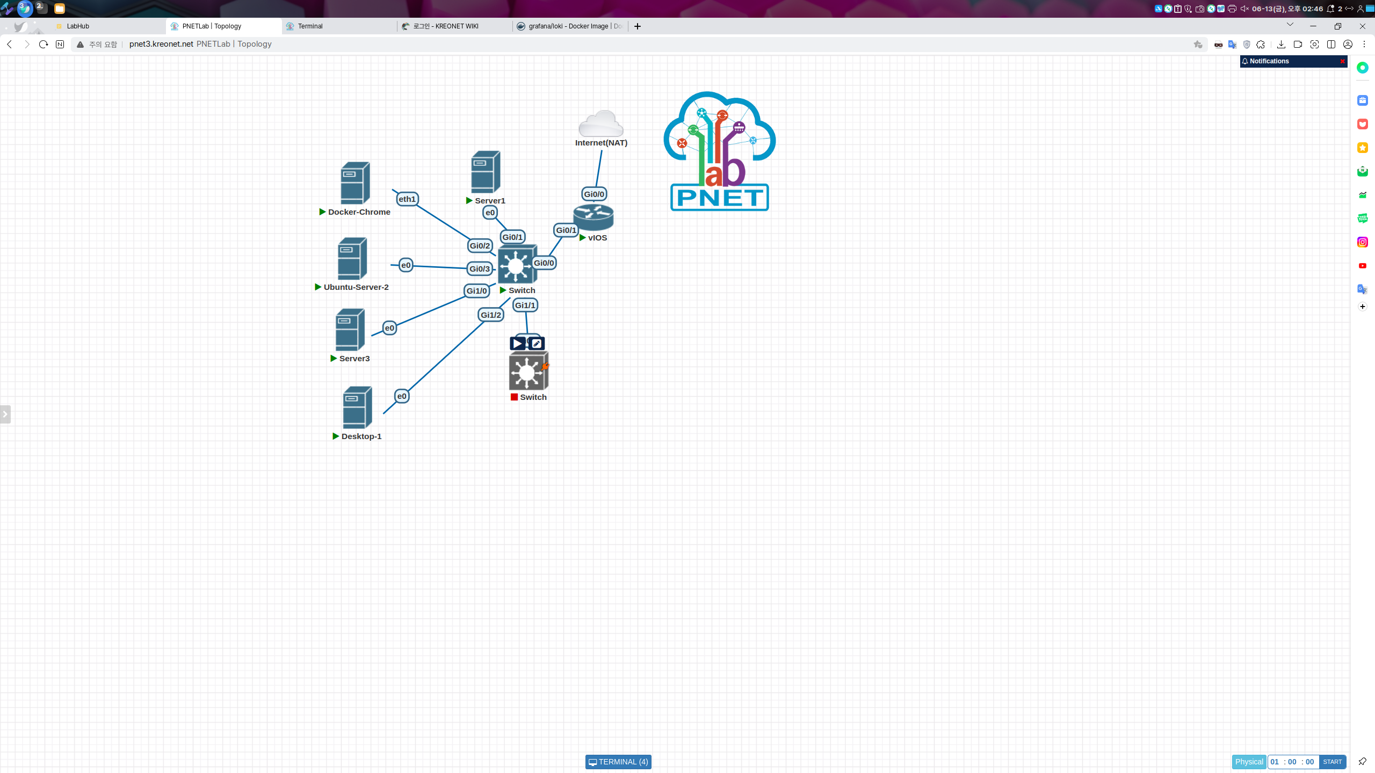1375x773 pixels.
Task: Open Instagram in the sidebar
Action: (1363, 242)
